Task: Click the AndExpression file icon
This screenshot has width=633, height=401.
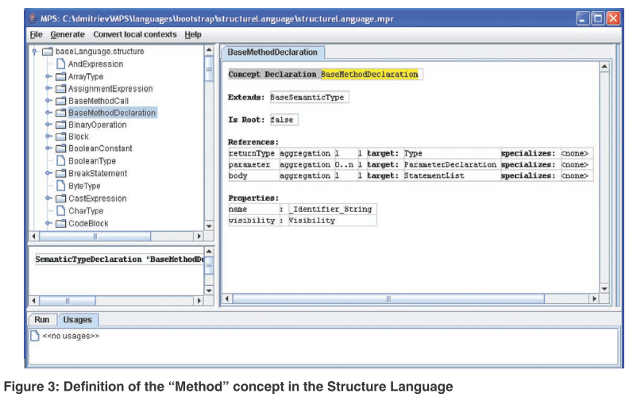Action: 60,64
